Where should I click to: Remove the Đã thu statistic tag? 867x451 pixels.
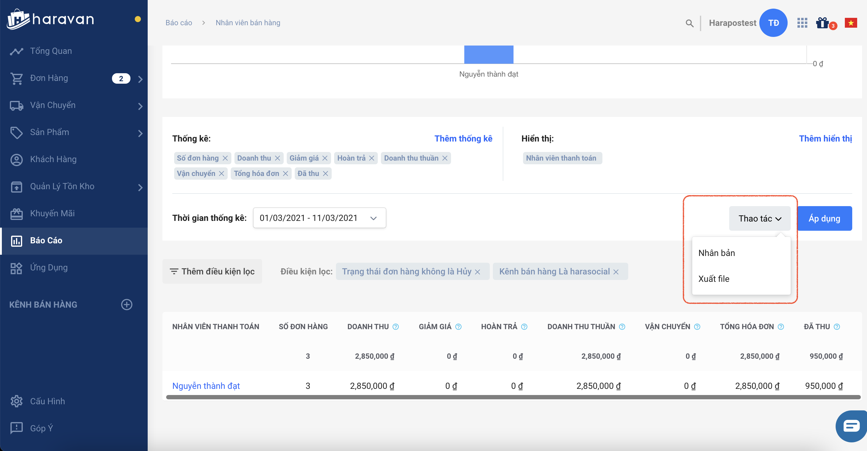tap(326, 173)
